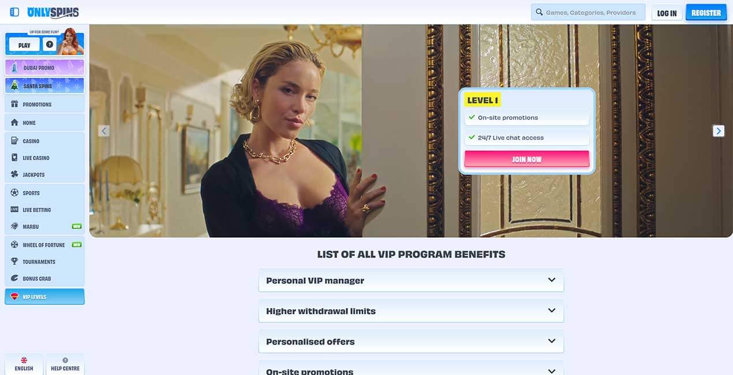Collapse the sidebar with the panel icon
This screenshot has height=375, width=733.
14,12
